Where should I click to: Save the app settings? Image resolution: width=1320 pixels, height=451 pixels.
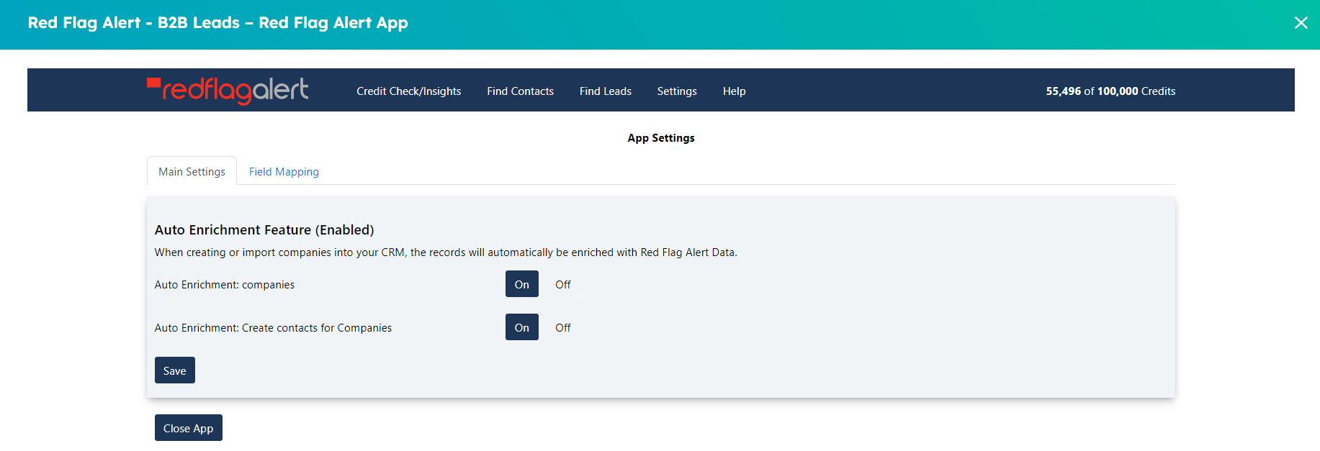pyautogui.click(x=175, y=370)
